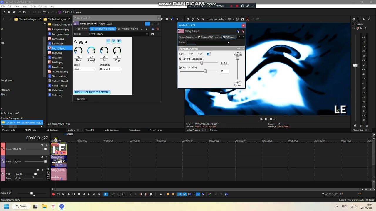Select the Zoom magnifier tool

124,194
